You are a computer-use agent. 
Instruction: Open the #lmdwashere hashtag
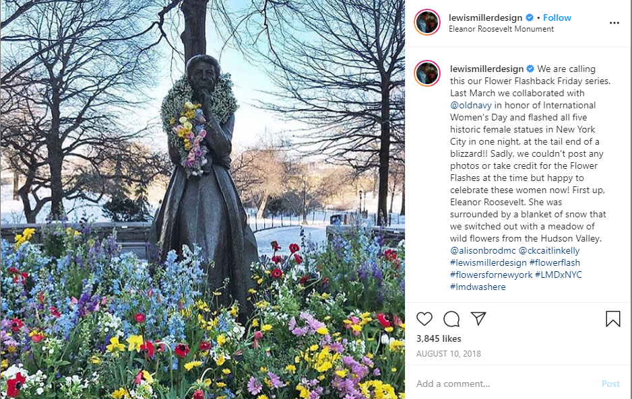pyautogui.click(x=478, y=287)
